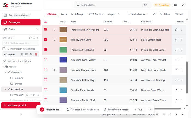Edit the Fantastic Copper Pants product
Screen dimensions: 191x118
tap(176, 70)
